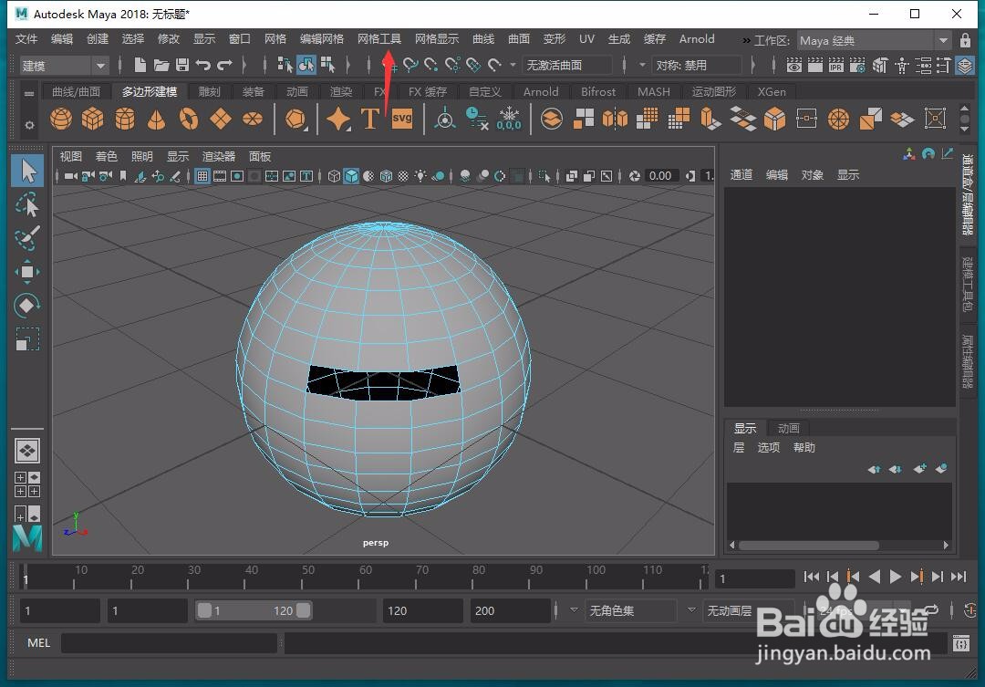Activate the Lasso select tool

point(27,204)
